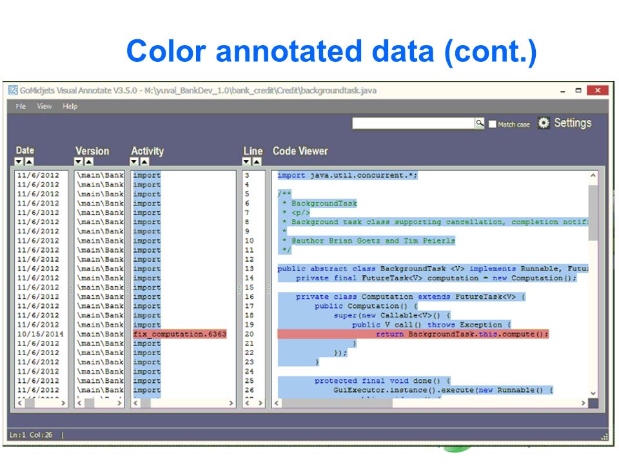Click the Ln:1 Col:26 status bar text
This screenshot has height=464, width=619.
coord(31,435)
